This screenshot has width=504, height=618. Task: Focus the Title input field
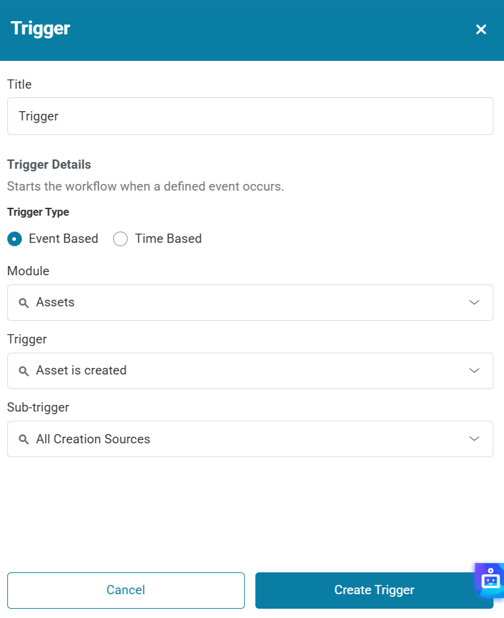pyautogui.click(x=250, y=116)
